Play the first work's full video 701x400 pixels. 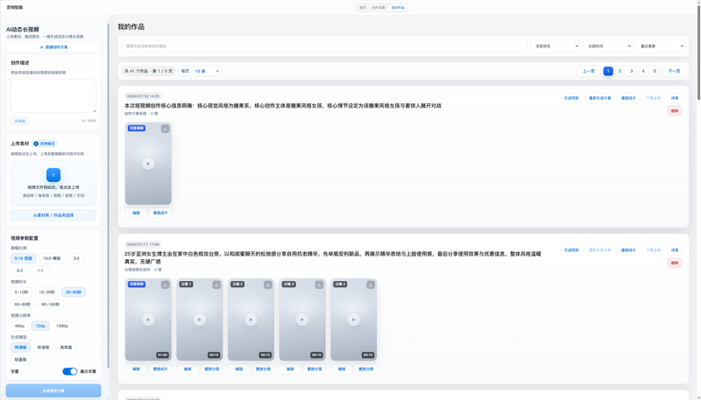(148, 164)
